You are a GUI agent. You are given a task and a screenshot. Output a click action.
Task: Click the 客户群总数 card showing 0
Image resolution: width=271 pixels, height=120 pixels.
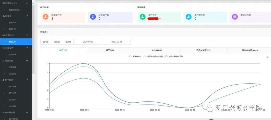coord(205,17)
